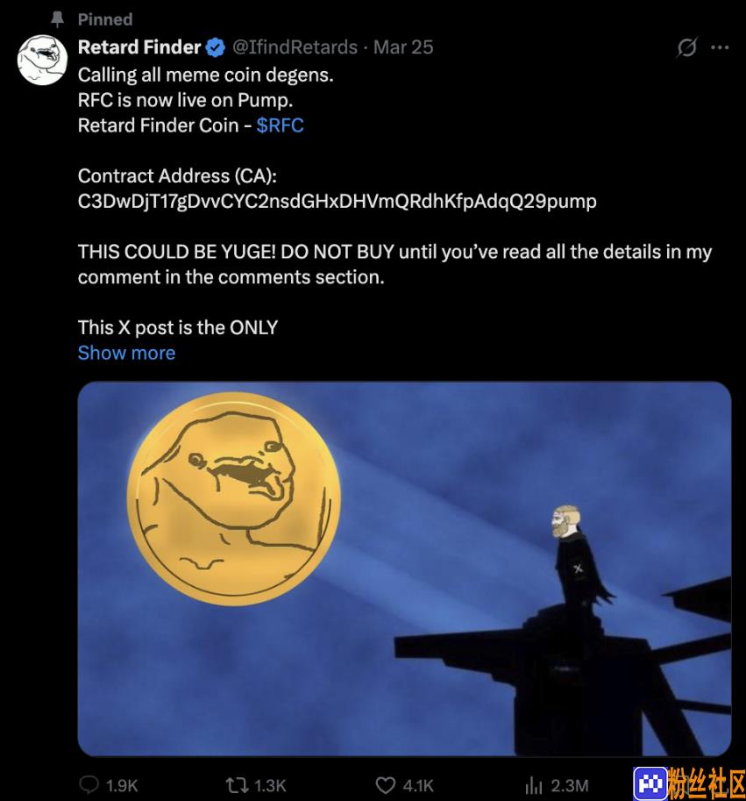Open the @IfindRetards handle link

[295, 47]
